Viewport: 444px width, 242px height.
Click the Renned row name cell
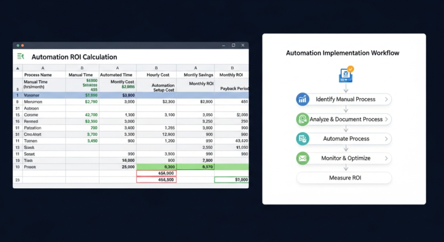[44, 121]
